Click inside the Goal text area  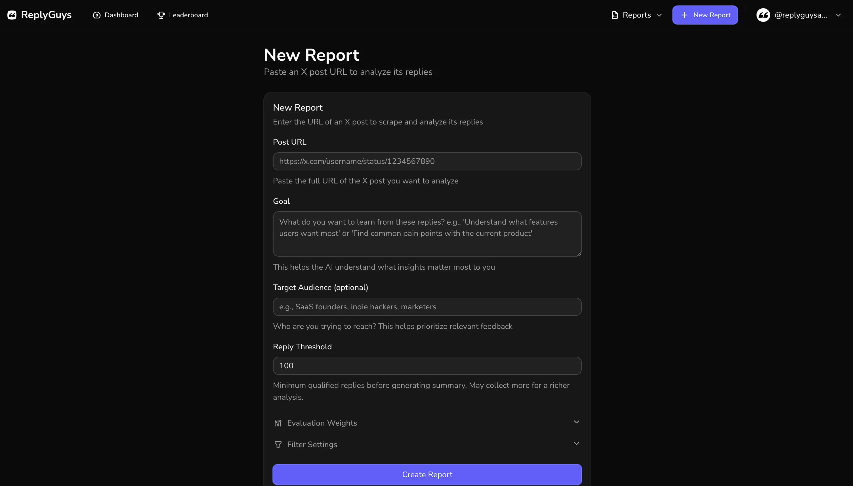coord(427,233)
